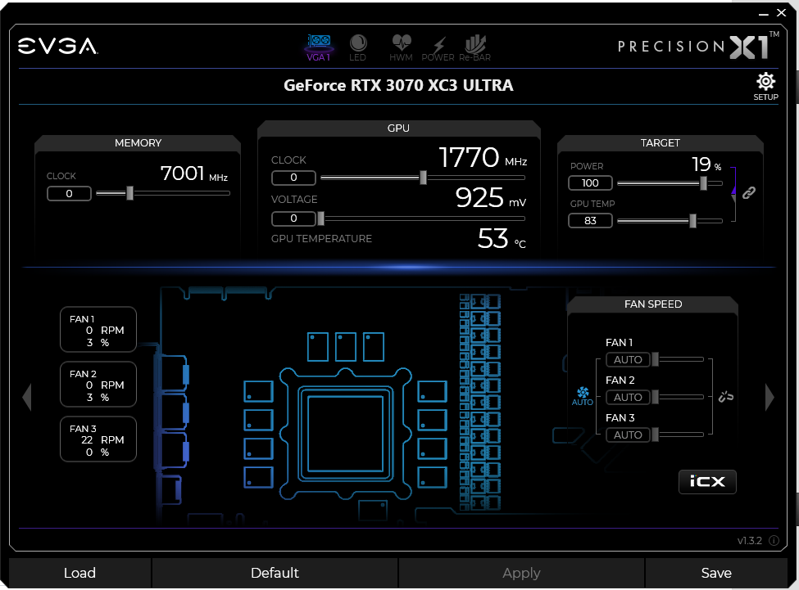Image resolution: width=799 pixels, height=590 pixels.
Task: Toggle fan AUTO mode icon
Action: [x=583, y=396]
